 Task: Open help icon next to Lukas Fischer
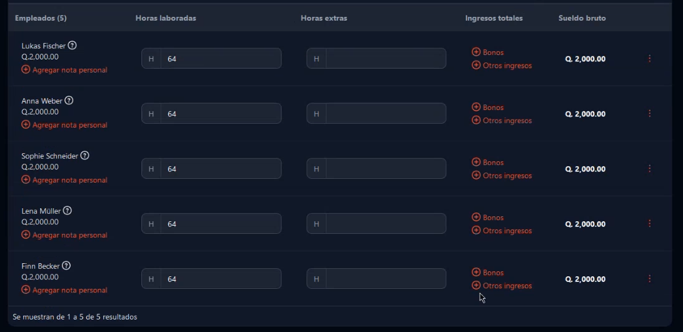click(73, 45)
